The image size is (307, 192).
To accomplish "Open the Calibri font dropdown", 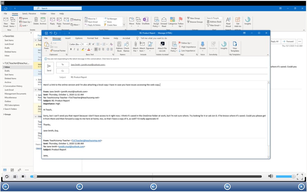I will (x=76, y=44).
